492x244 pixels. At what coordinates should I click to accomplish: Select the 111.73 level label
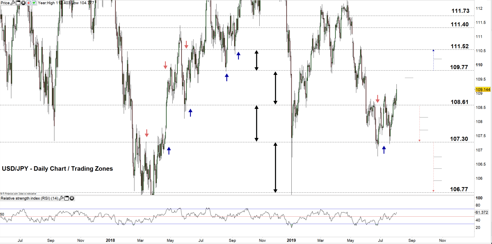(460, 11)
